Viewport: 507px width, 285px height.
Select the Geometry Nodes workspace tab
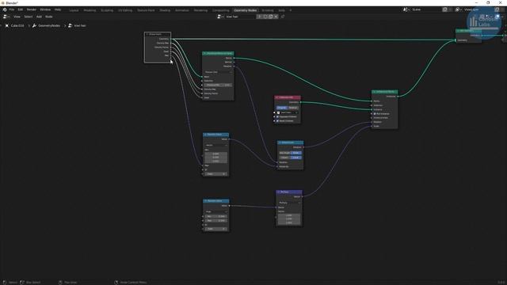[245, 10]
